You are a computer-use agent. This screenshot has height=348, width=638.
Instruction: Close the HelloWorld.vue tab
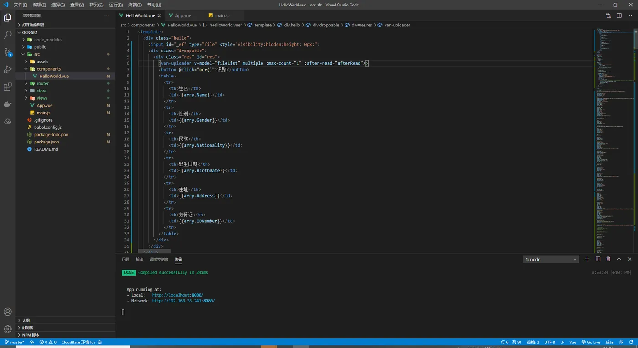click(x=159, y=15)
